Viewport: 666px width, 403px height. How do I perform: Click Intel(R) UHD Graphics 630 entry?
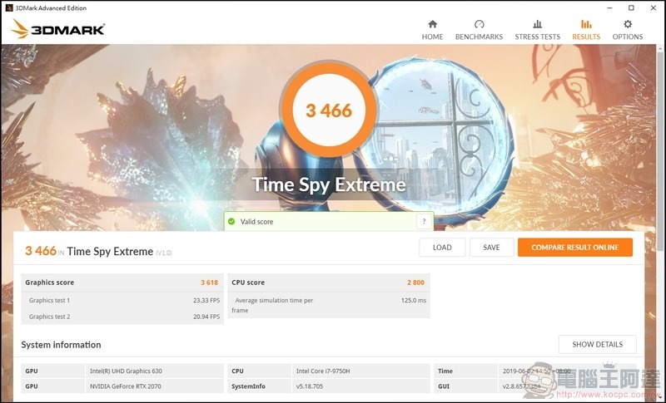click(126, 371)
